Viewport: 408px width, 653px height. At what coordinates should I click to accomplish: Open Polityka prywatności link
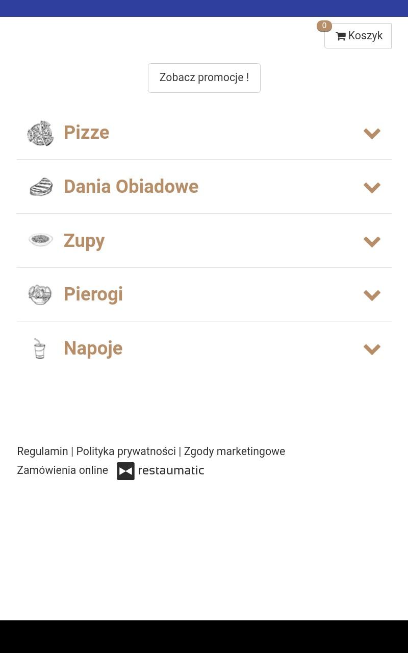click(126, 451)
